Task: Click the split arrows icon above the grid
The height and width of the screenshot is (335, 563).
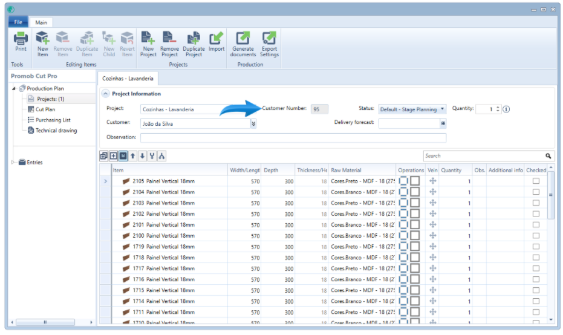Action: 162,156
